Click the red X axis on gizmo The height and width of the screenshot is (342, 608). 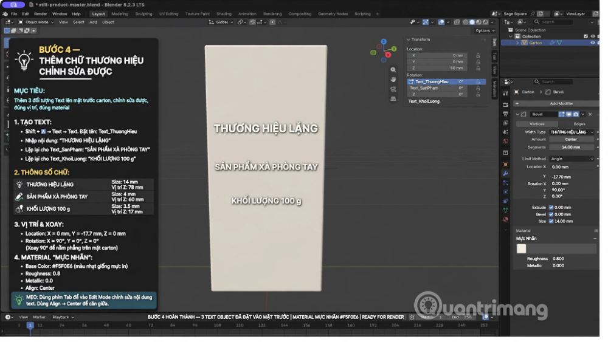click(388, 55)
